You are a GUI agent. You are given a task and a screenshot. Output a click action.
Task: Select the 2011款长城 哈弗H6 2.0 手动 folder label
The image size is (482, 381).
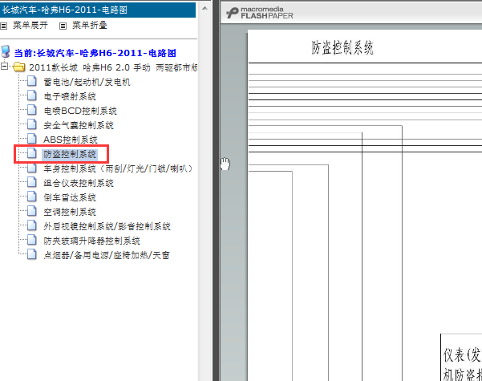[x=113, y=67]
